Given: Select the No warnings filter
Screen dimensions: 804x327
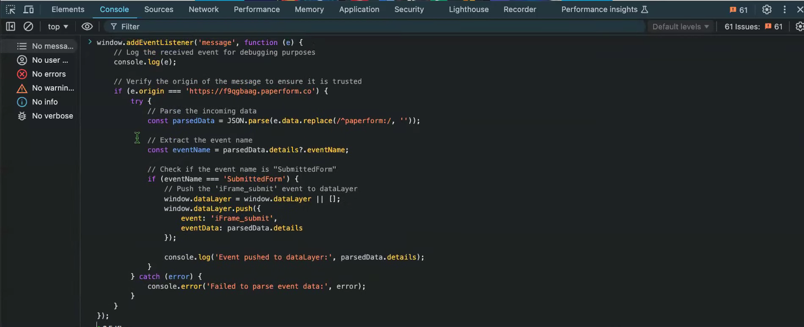Looking at the screenshot, I should pyautogui.click(x=52, y=88).
